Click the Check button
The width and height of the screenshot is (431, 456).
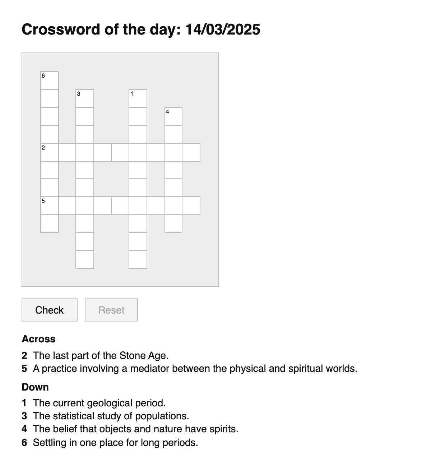click(49, 310)
